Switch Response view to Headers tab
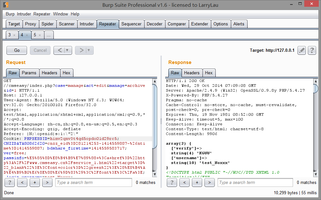The height and width of the screenshot is (200, 321). 192,73
